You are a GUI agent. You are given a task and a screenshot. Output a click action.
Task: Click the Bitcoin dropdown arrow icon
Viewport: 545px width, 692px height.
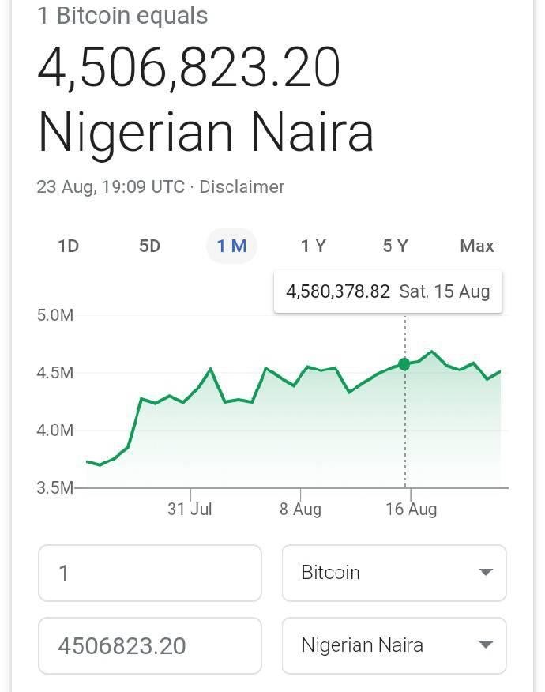486,573
